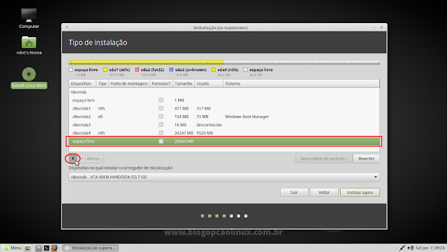Select the /dev/sda2 efi partition row

224,117
